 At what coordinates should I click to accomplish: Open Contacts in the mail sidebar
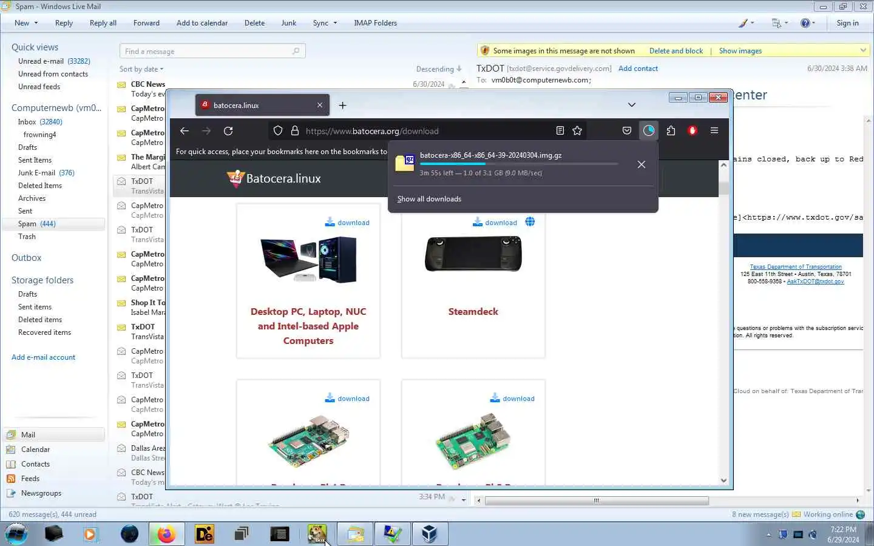click(35, 464)
